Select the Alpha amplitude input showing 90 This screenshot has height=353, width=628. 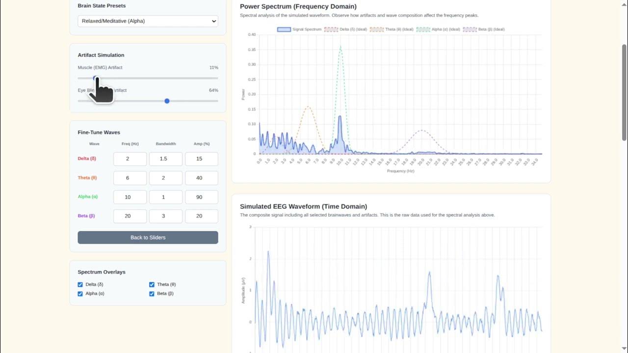[x=201, y=197]
